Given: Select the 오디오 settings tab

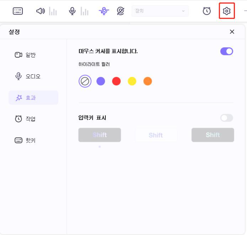Looking at the screenshot, I should pyautogui.click(x=33, y=76).
